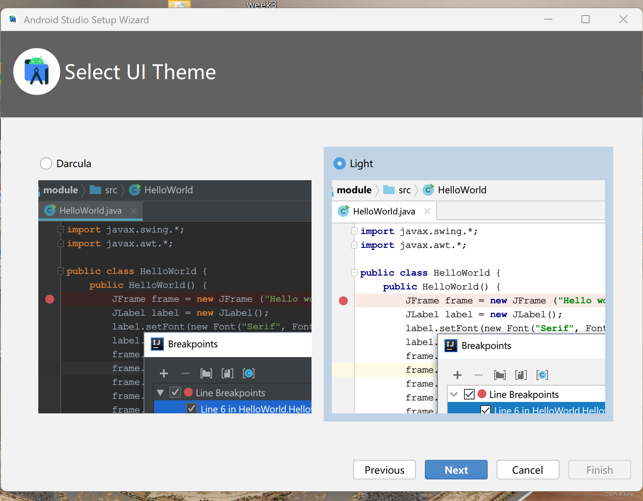Click the Android Studio title bar icon
This screenshot has height=501, width=643.
(x=13, y=19)
